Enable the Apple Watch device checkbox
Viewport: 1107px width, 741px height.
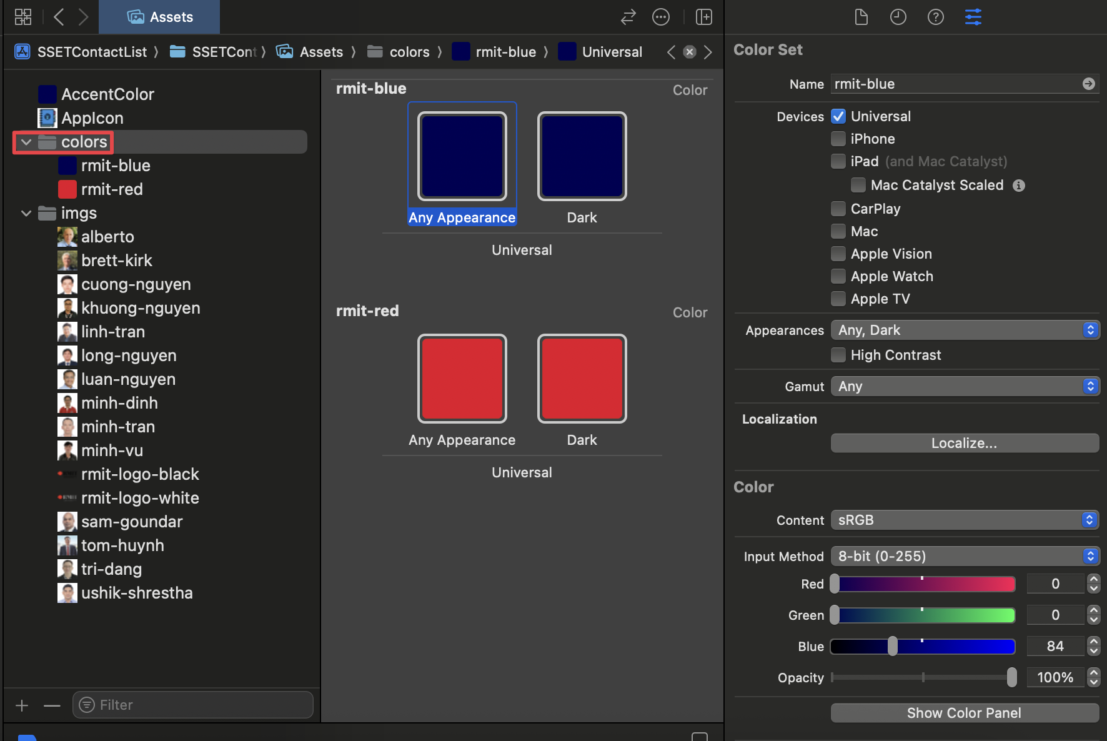pos(838,276)
